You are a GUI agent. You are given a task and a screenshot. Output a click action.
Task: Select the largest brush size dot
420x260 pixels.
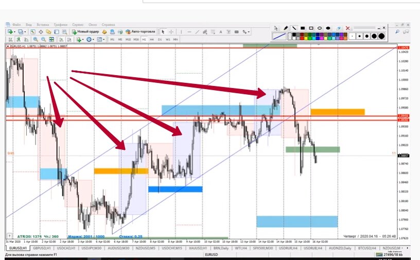pos(381,36)
